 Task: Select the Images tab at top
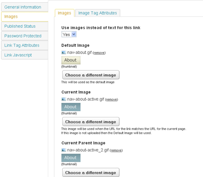click(65, 13)
